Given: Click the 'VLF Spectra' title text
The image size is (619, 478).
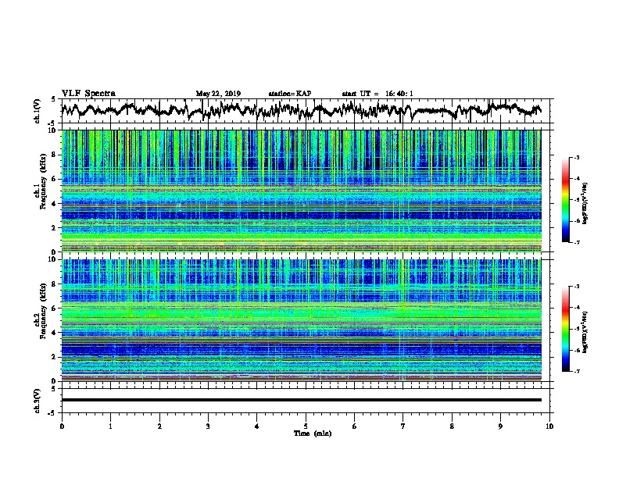Looking at the screenshot, I should coord(88,93).
